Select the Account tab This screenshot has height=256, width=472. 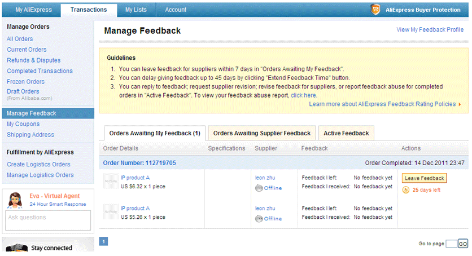tap(176, 10)
